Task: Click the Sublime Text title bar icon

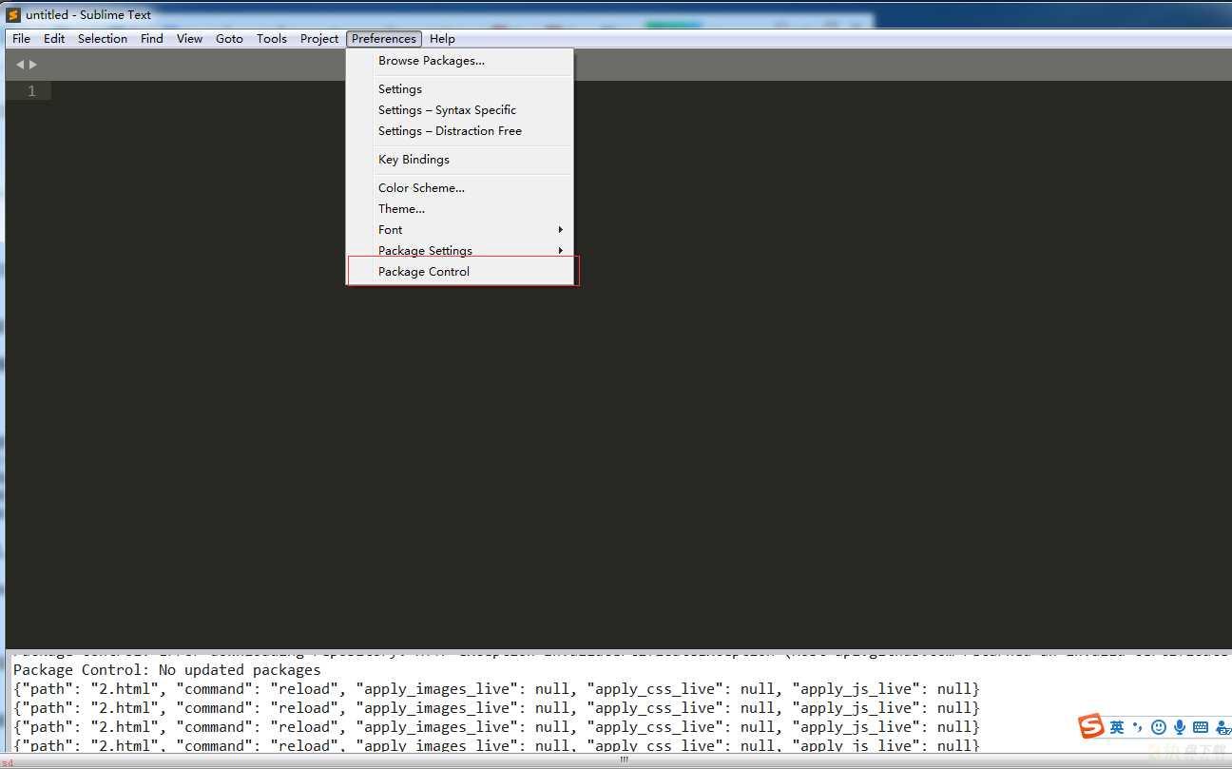Action: tap(13, 14)
